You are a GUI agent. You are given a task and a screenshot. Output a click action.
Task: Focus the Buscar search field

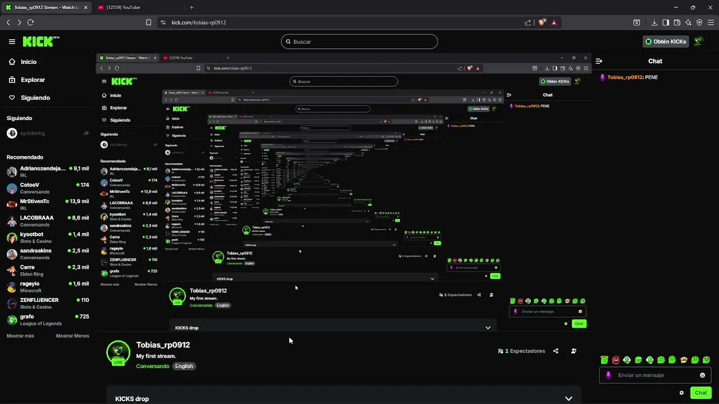coord(359,42)
